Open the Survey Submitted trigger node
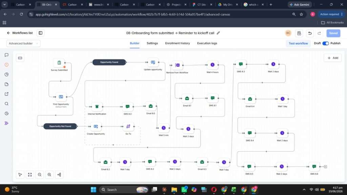Screen dimensions: 347x195 pyautogui.click(x=59, y=63)
